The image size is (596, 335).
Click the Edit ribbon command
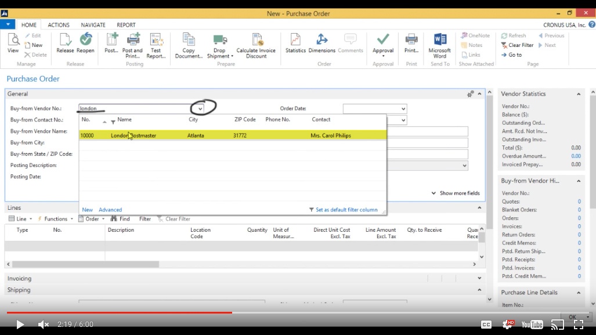click(32, 35)
